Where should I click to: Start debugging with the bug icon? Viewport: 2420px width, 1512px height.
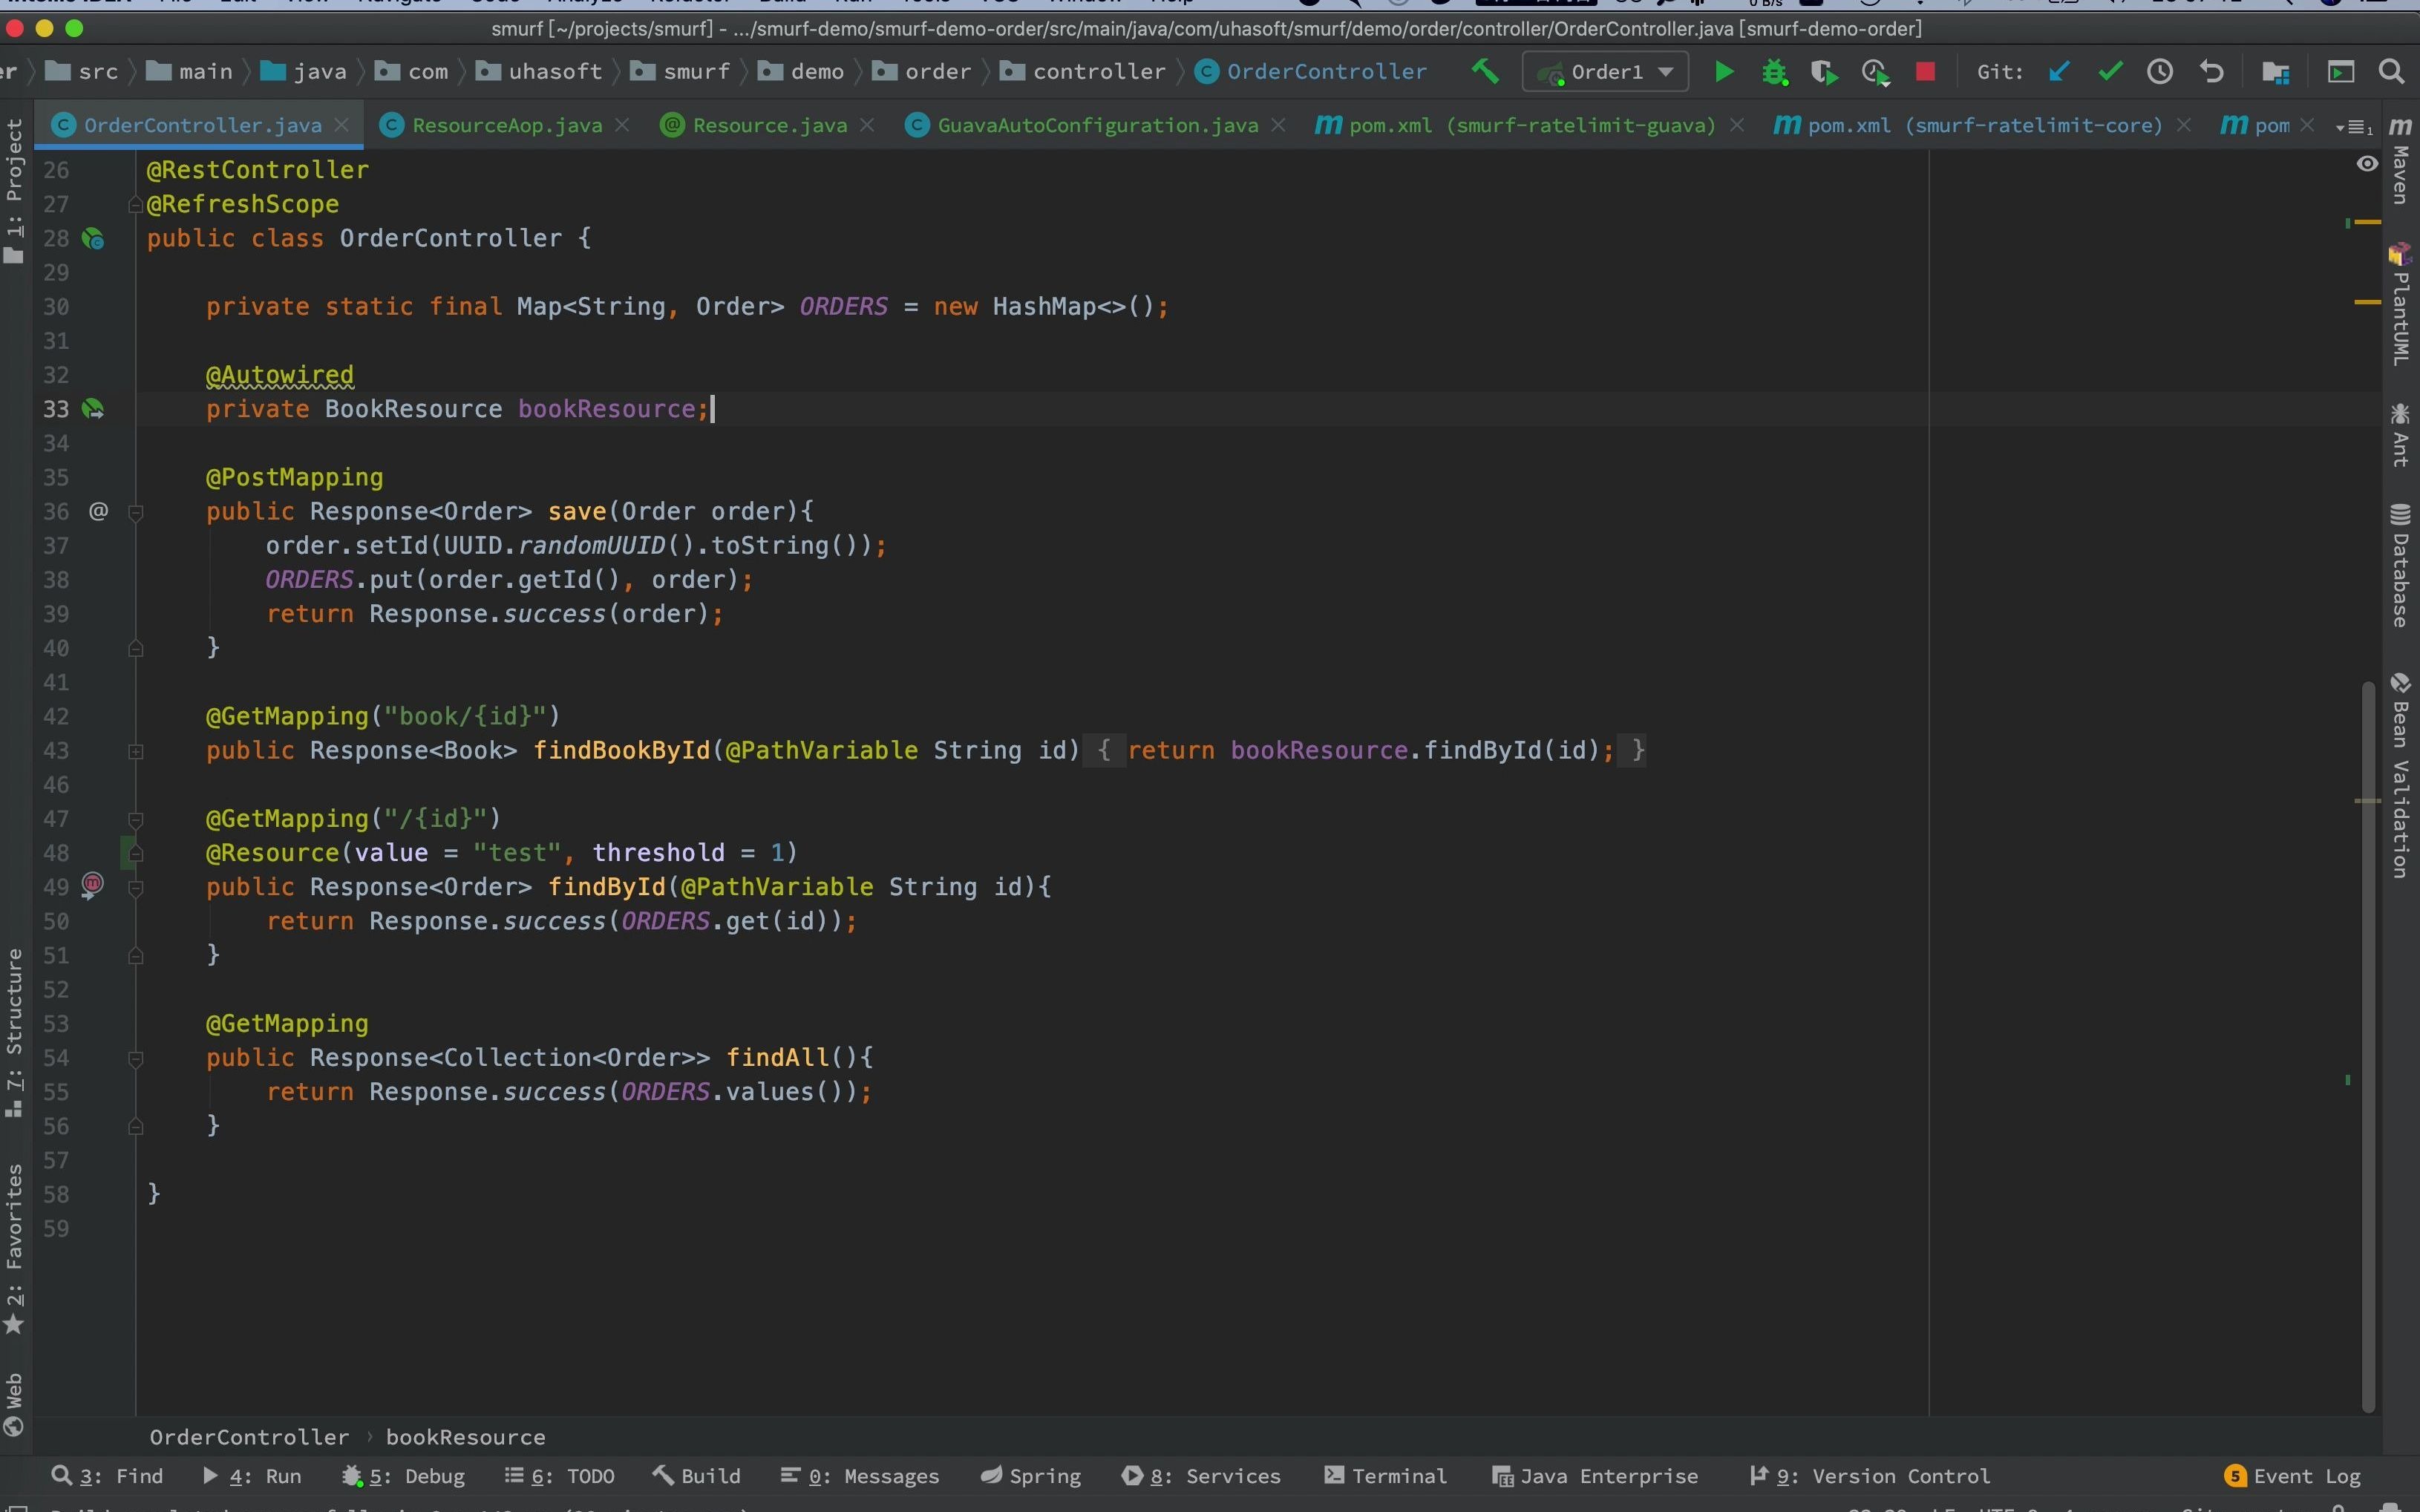tap(1775, 72)
